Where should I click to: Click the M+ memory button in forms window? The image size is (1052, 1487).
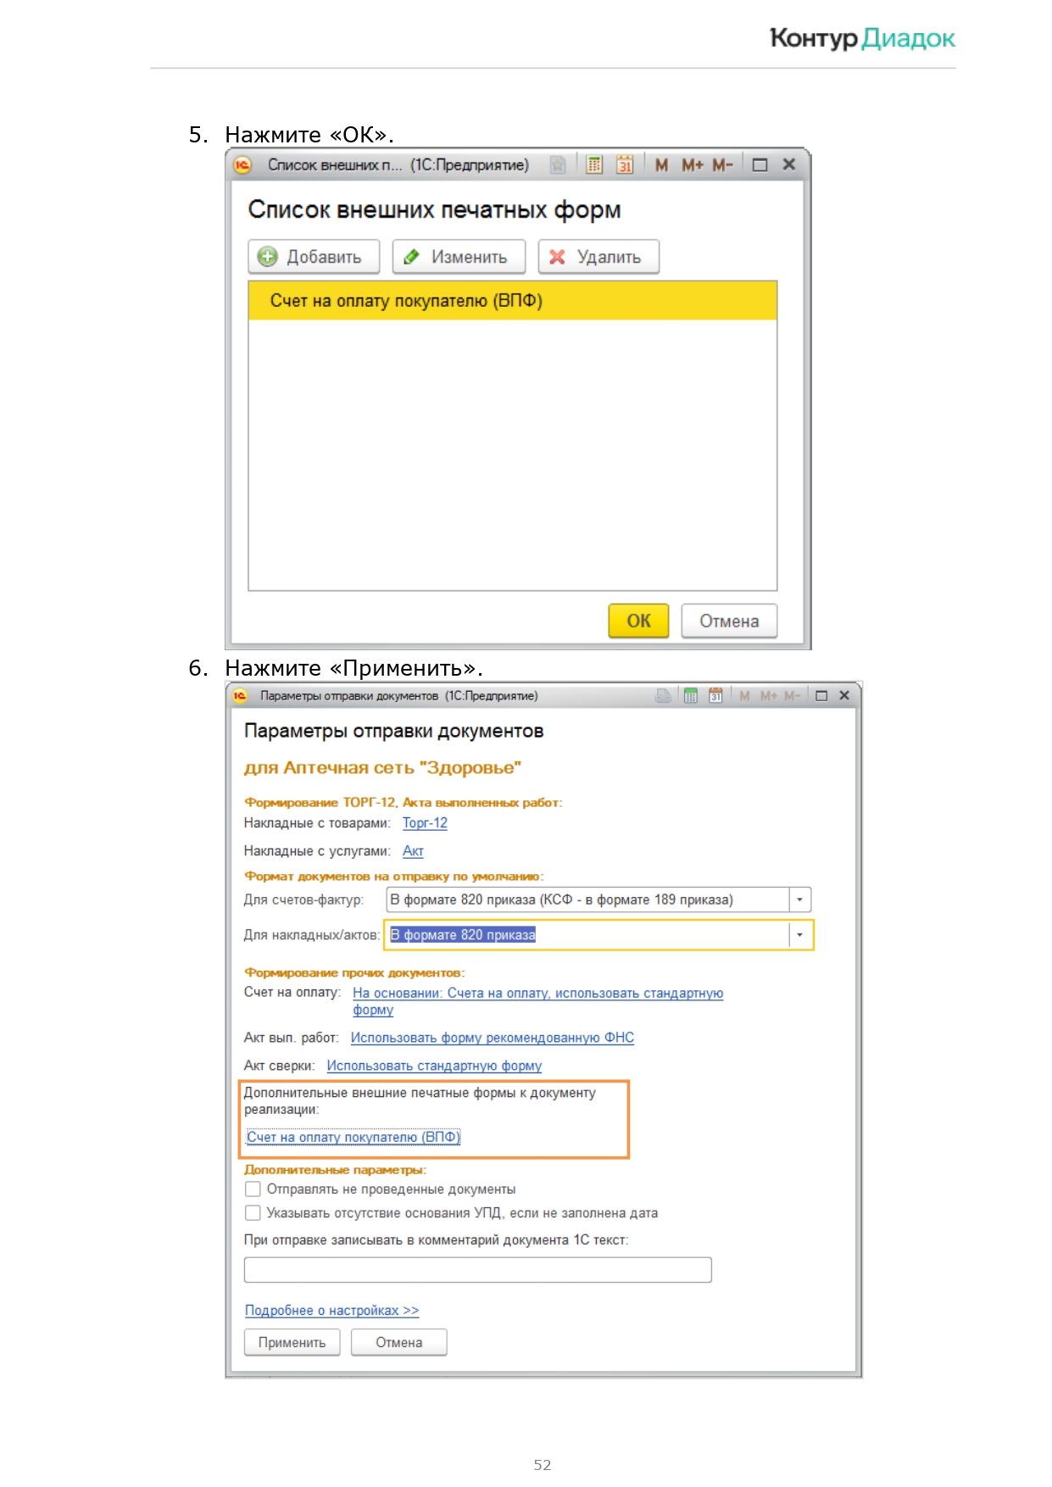click(692, 164)
